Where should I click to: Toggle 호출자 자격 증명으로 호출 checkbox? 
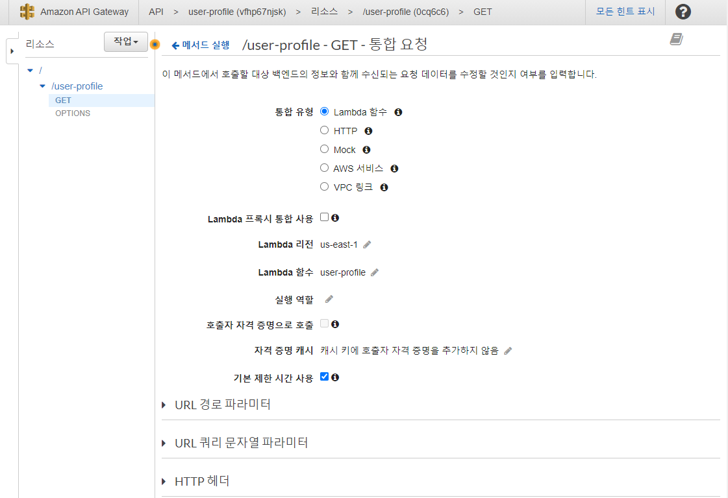click(325, 323)
